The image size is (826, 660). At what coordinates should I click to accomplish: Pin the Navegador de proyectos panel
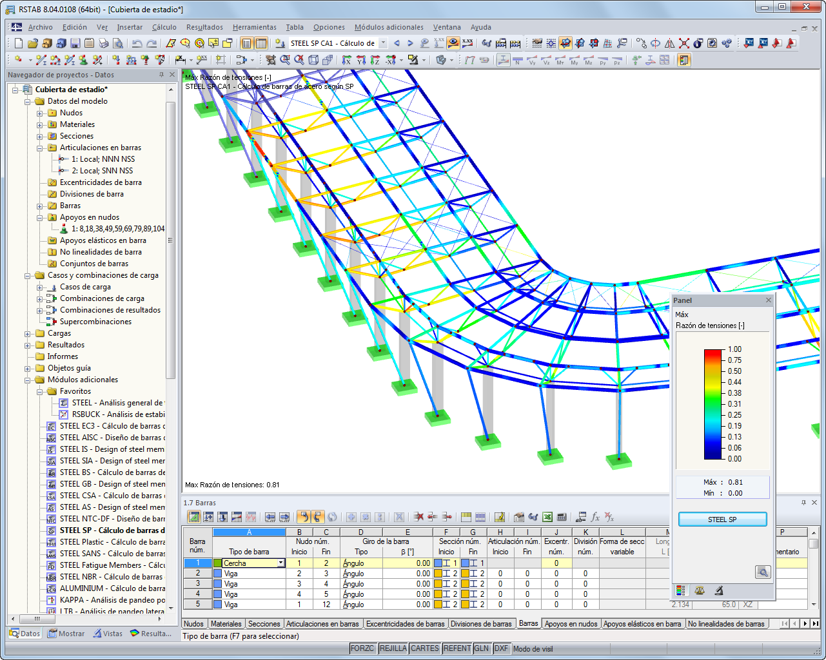point(161,75)
